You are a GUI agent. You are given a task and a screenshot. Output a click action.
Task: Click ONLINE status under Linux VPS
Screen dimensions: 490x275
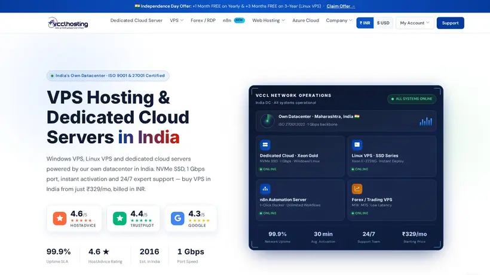[x=360, y=169]
